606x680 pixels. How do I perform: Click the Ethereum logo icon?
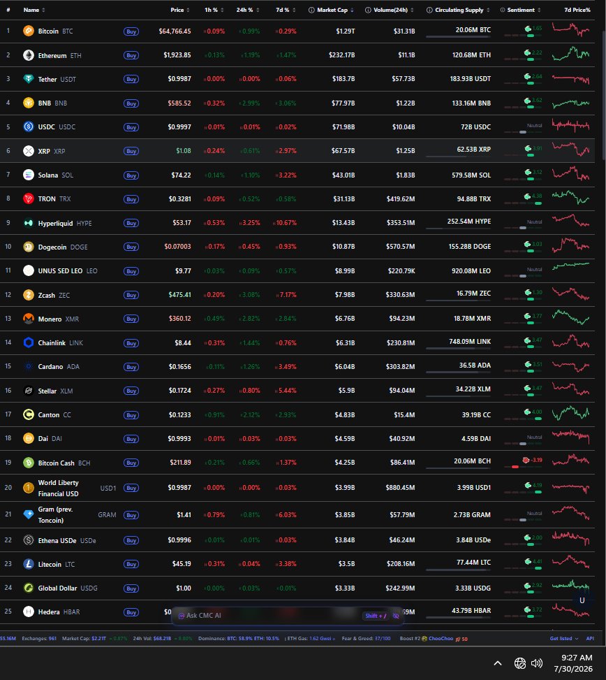29,55
